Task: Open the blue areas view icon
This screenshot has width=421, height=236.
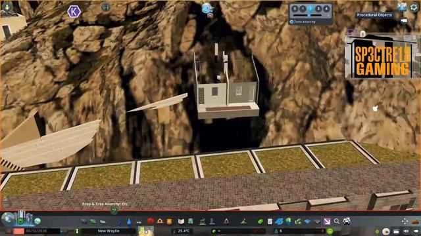Action: pyautogui.click(x=279, y=222)
